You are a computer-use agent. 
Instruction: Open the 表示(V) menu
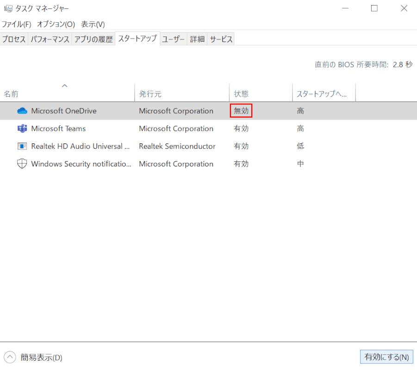[93, 24]
